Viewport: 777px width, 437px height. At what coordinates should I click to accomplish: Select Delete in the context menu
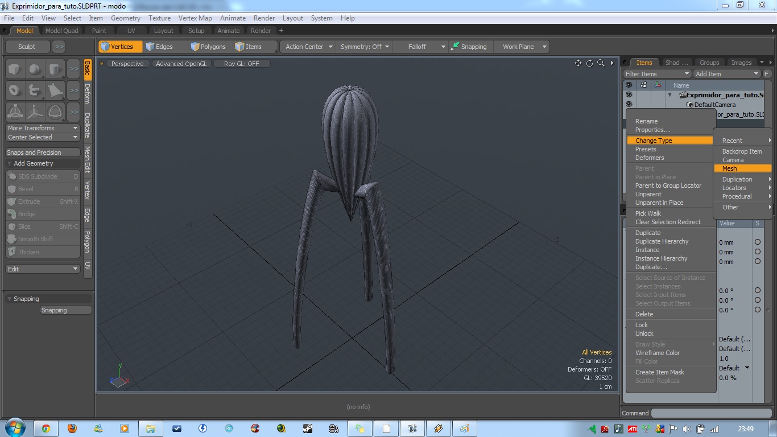pos(644,314)
